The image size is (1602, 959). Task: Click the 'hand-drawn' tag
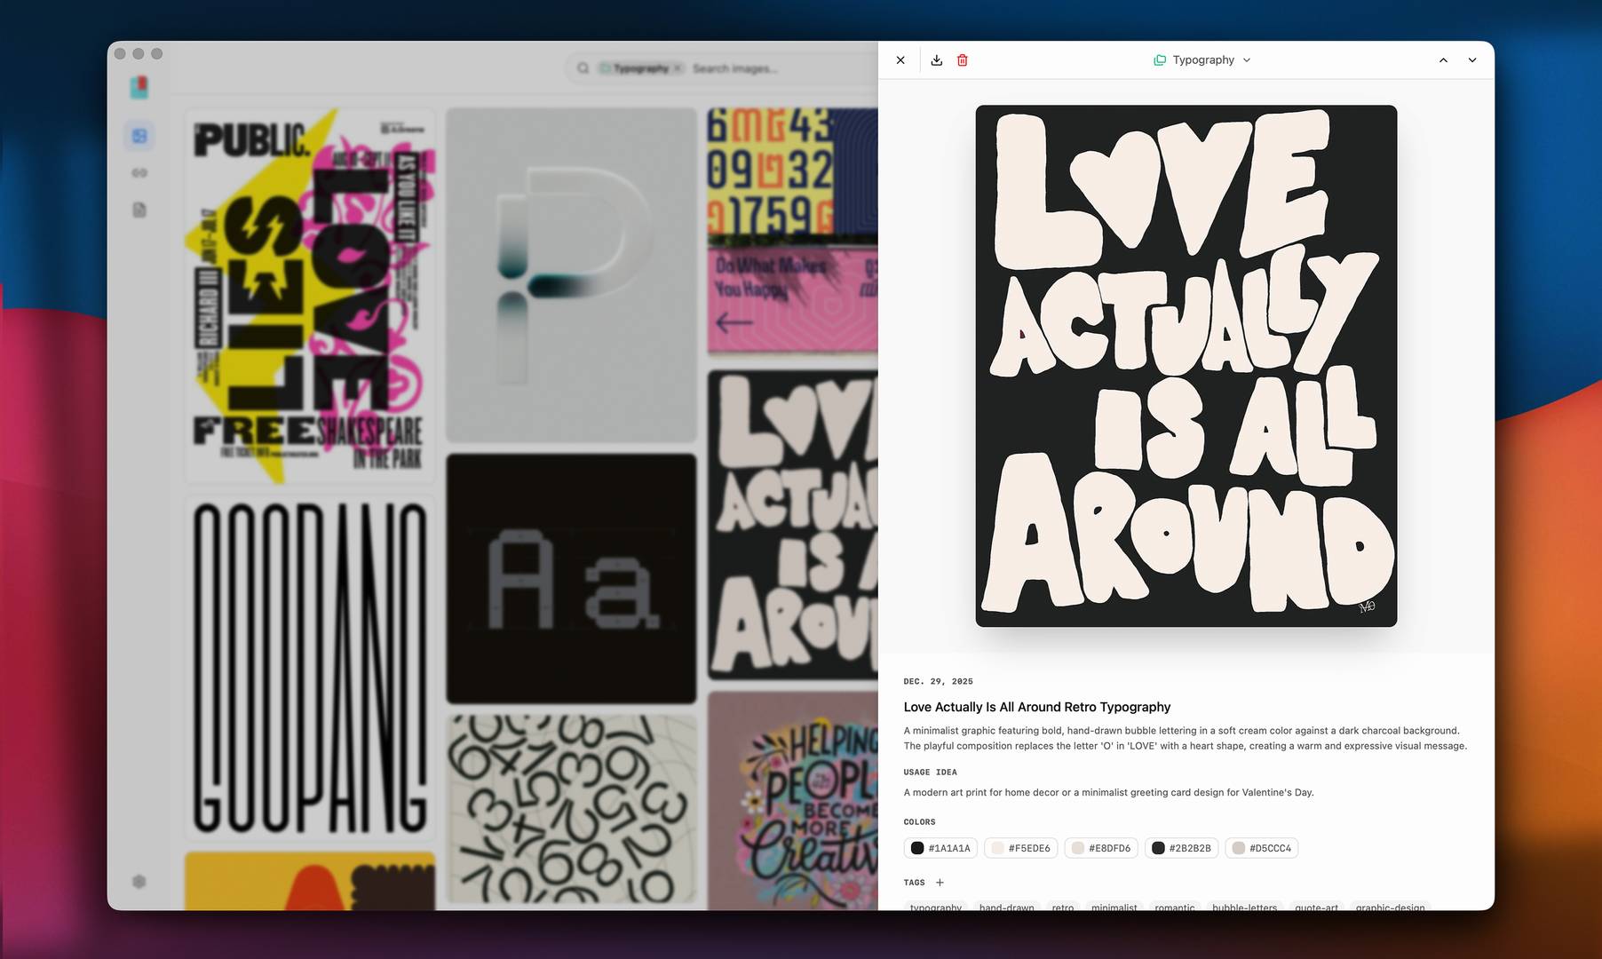point(1006,907)
